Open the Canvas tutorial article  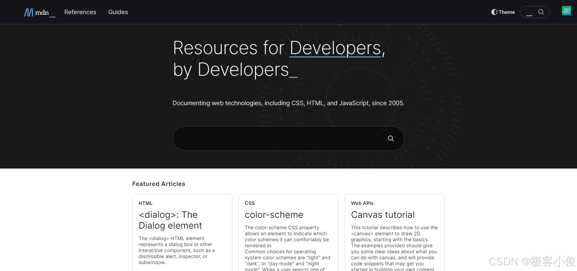click(383, 215)
